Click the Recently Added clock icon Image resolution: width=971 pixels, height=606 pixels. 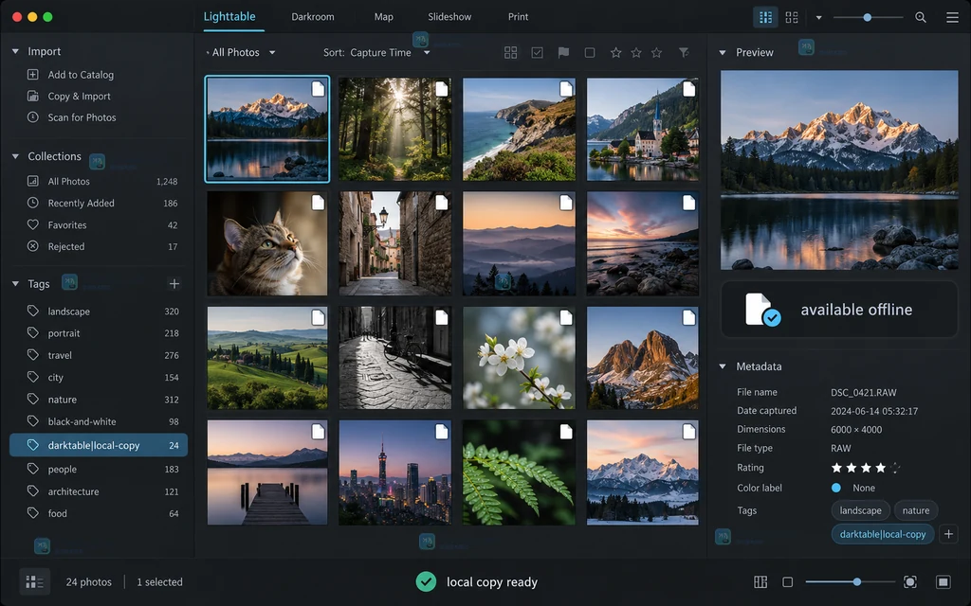click(33, 203)
